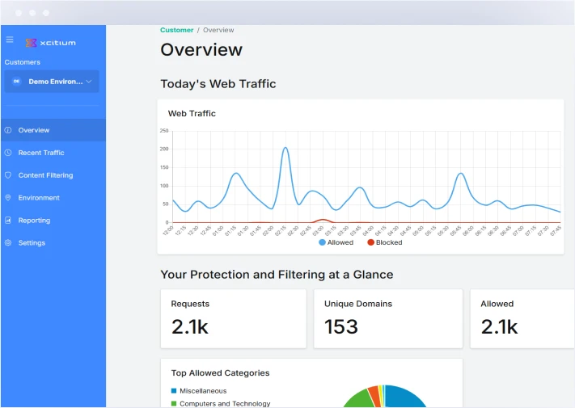Open the Requests 2.1k card
Image resolution: width=575 pixels, height=408 pixels.
click(x=233, y=318)
